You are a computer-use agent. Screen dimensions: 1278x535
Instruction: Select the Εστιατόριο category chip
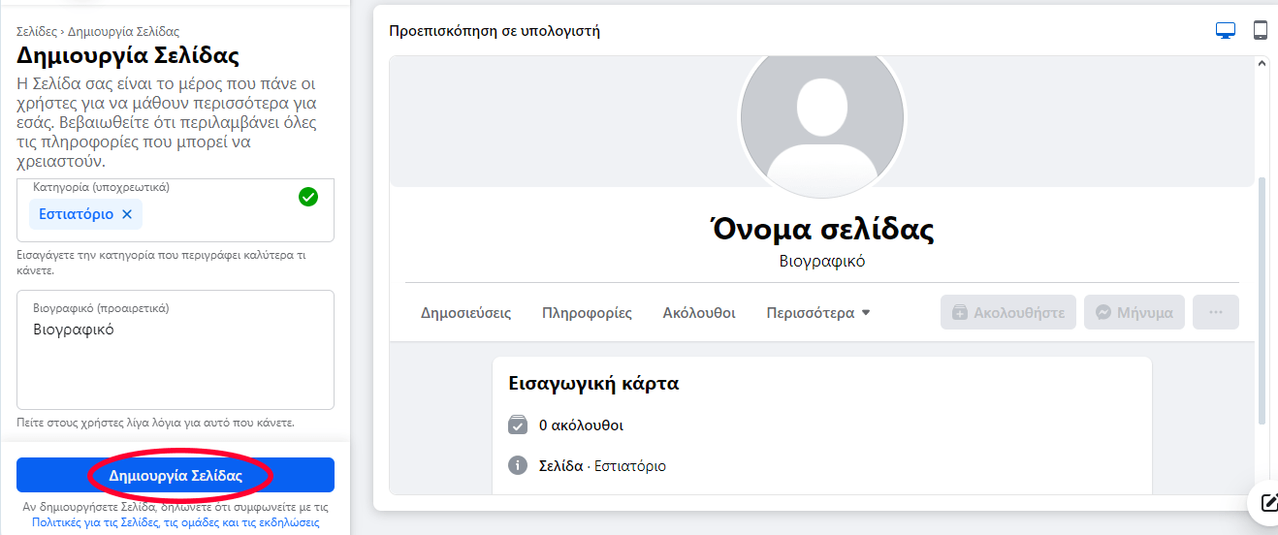[x=85, y=214]
